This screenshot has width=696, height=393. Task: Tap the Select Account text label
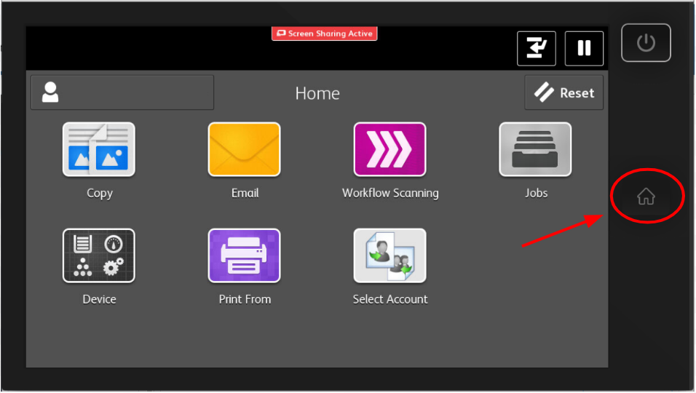[x=390, y=299]
